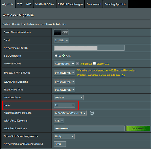Click the Authentifikations-methode label
Image resolution: width=151 pixels, height=149 pixels.
point(18,113)
